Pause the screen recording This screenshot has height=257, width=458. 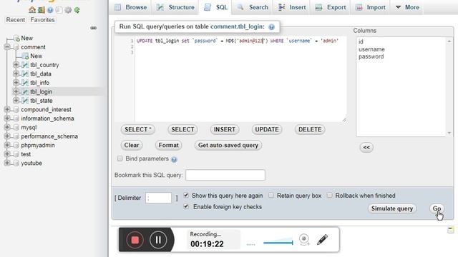pyautogui.click(x=158, y=240)
